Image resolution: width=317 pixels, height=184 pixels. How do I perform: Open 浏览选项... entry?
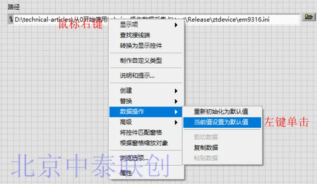[x=146, y=158]
